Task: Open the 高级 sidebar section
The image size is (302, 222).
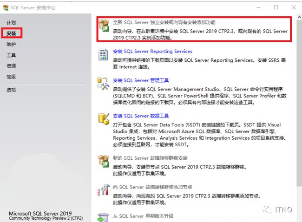Action: [x=11, y=77]
